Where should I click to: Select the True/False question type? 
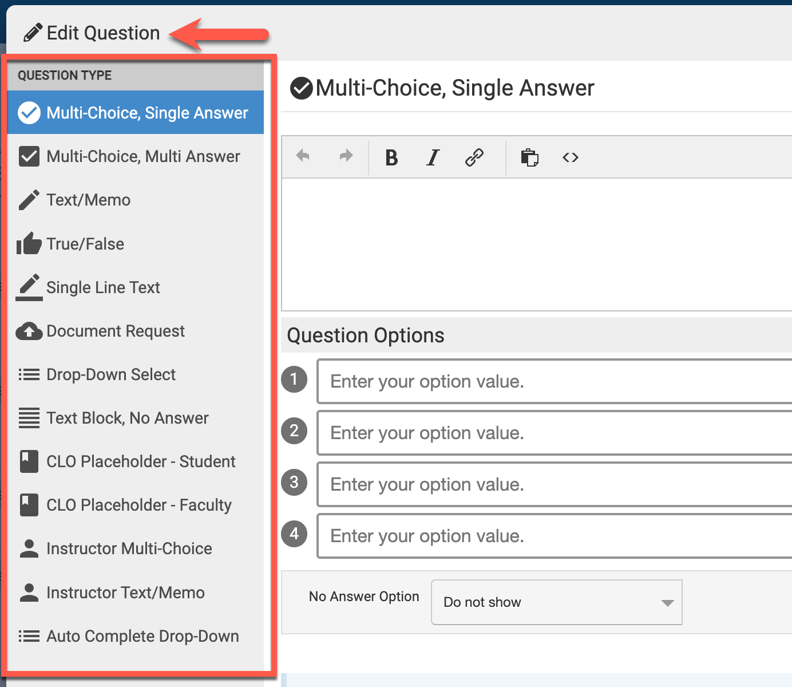(85, 244)
